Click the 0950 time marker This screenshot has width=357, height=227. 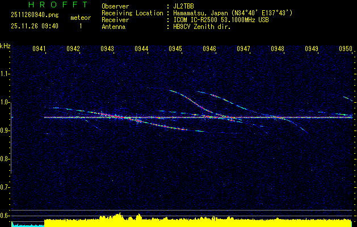346,49
